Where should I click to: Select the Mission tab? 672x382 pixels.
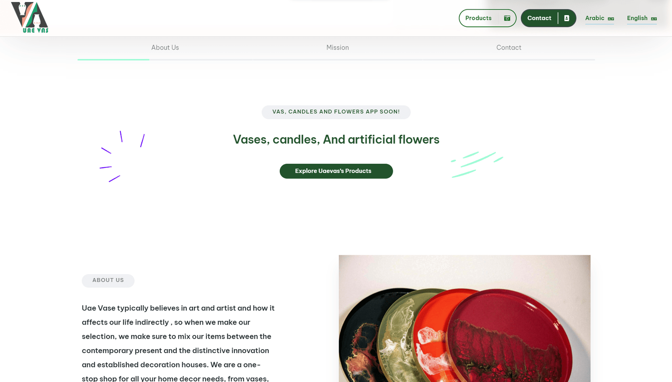338,47
